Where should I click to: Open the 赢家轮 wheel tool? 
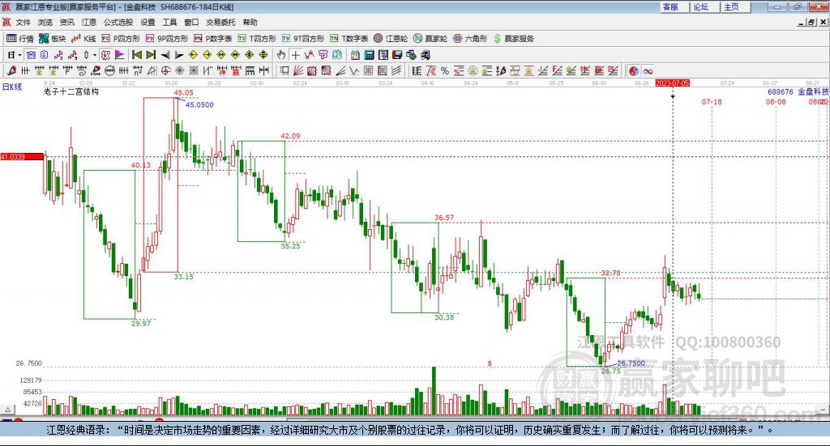(x=430, y=39)
